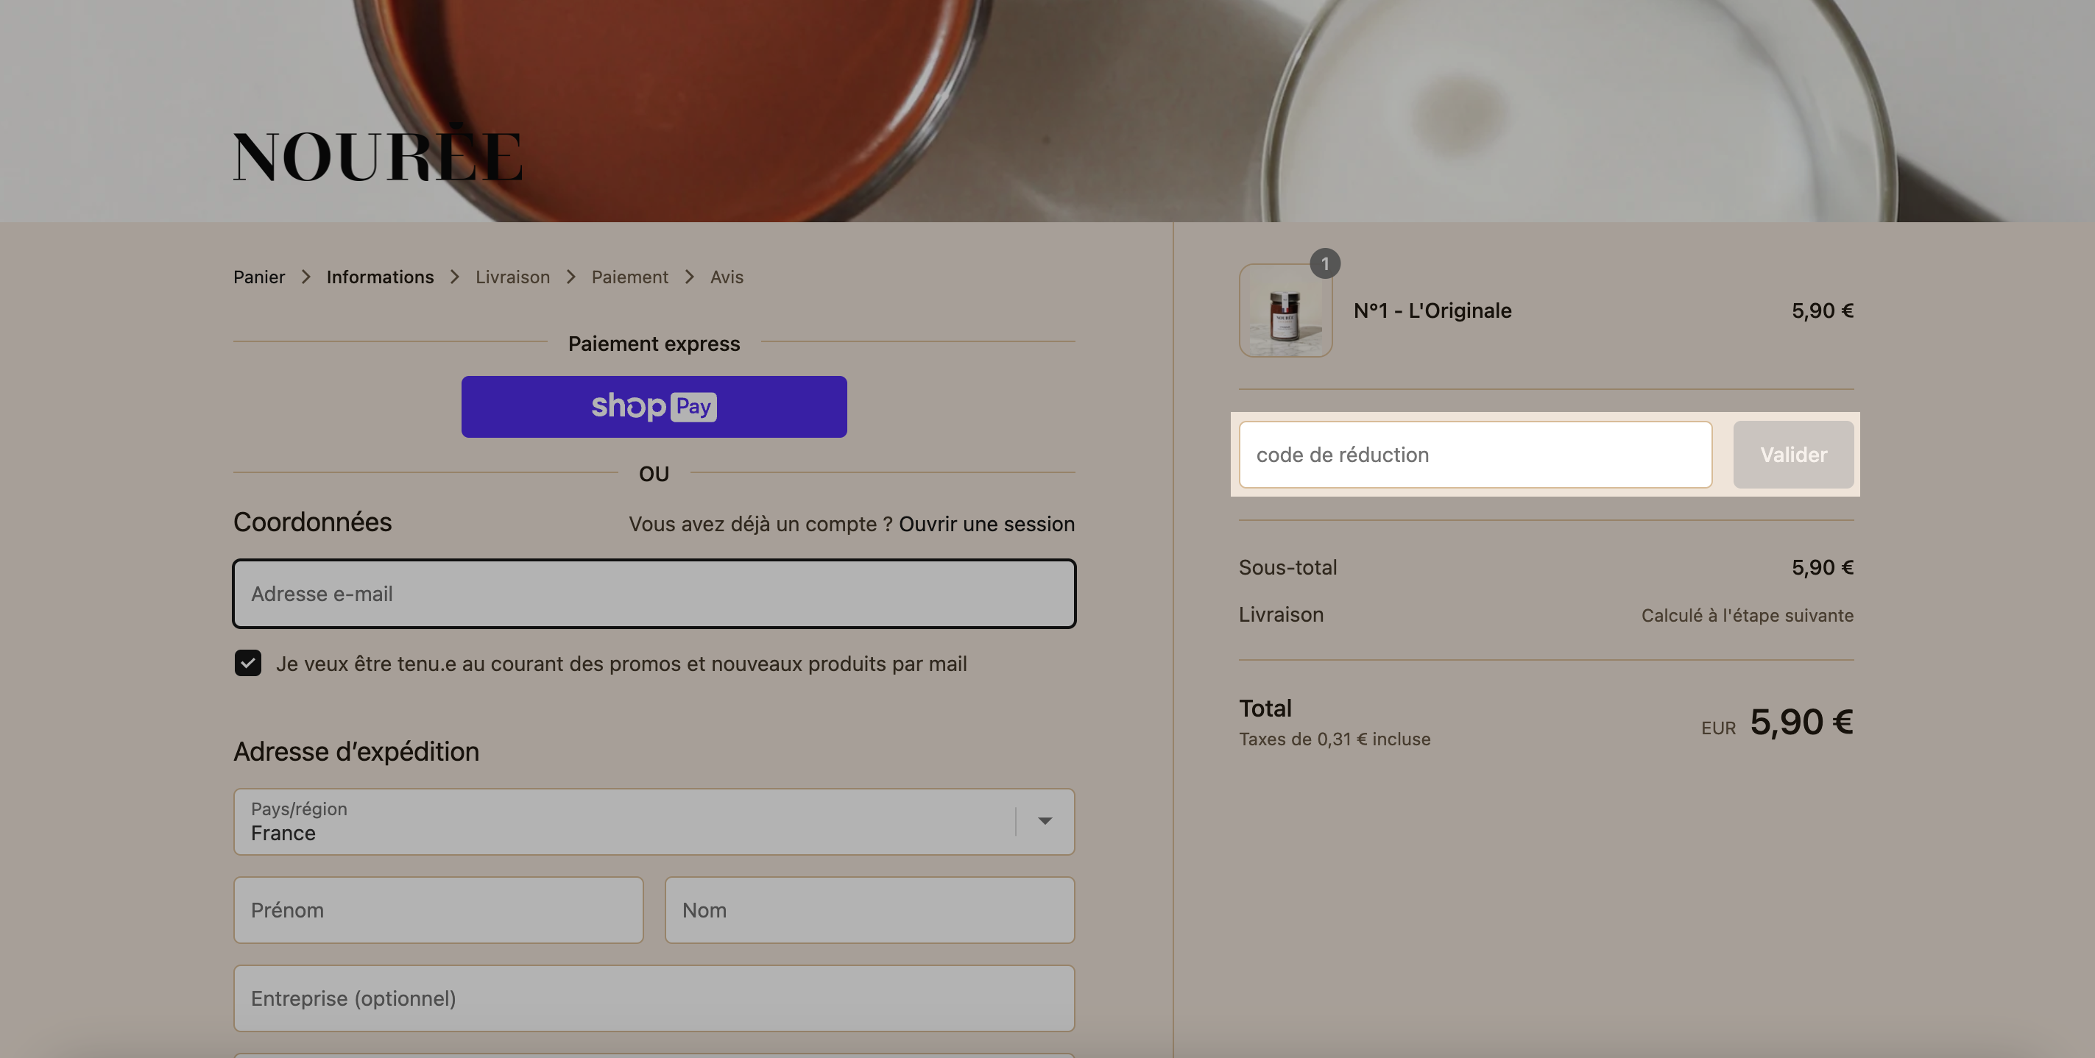
Task: Click the chevron after Panier breadcrumb
Action: coord(305,277)
